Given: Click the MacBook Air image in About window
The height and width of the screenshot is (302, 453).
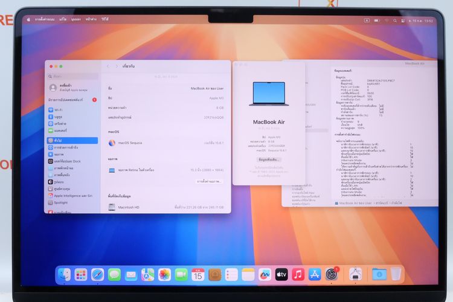Looking at the screenshot, I should coord(269,94).
